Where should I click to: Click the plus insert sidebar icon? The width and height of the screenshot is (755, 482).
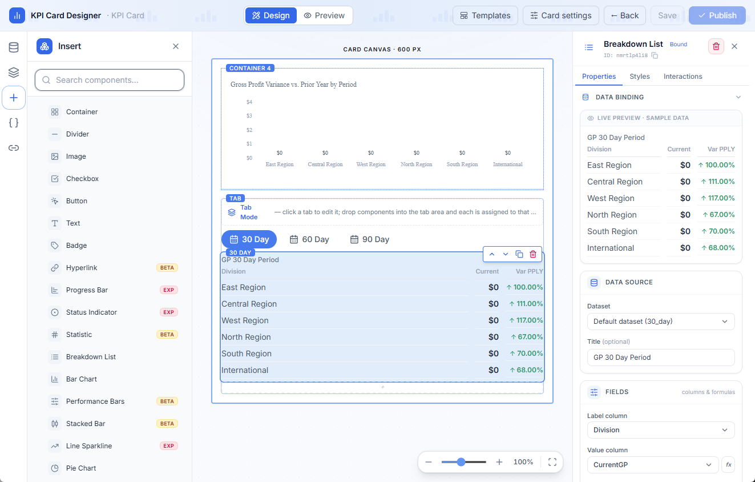[14, 98]
